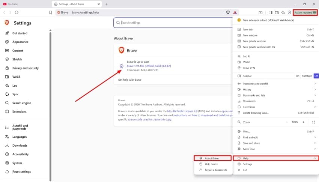Set Sidebar to On
Screen dimensions: 319x182
click(x=298, y=76)
